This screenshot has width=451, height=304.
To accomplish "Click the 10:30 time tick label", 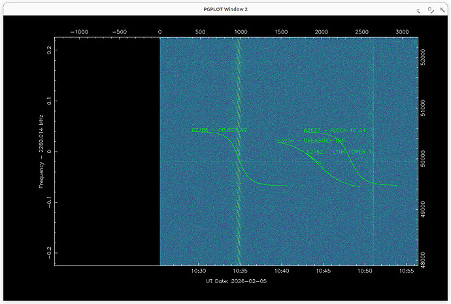I will (199, 271).
